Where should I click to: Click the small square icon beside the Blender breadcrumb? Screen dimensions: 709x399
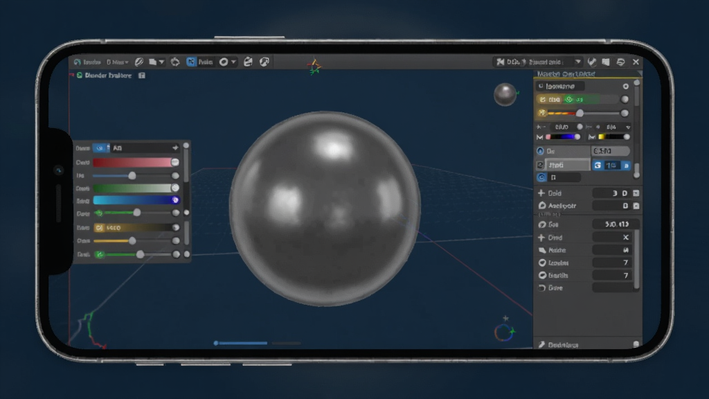point(142,76)
